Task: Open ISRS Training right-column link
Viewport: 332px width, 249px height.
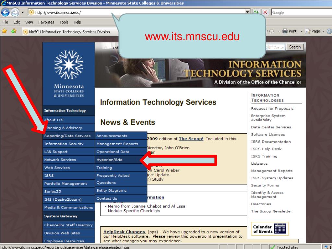Action: coord(264,156)
